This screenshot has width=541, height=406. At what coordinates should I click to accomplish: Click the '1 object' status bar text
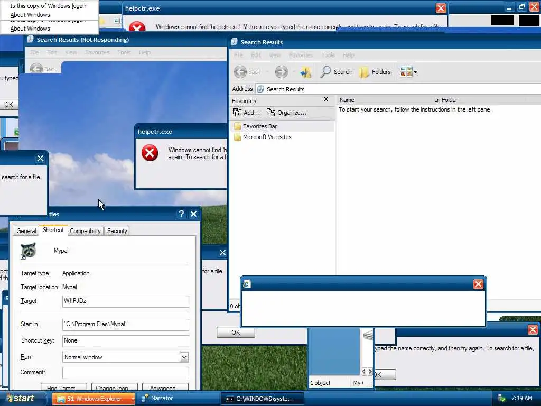(320, 383)
